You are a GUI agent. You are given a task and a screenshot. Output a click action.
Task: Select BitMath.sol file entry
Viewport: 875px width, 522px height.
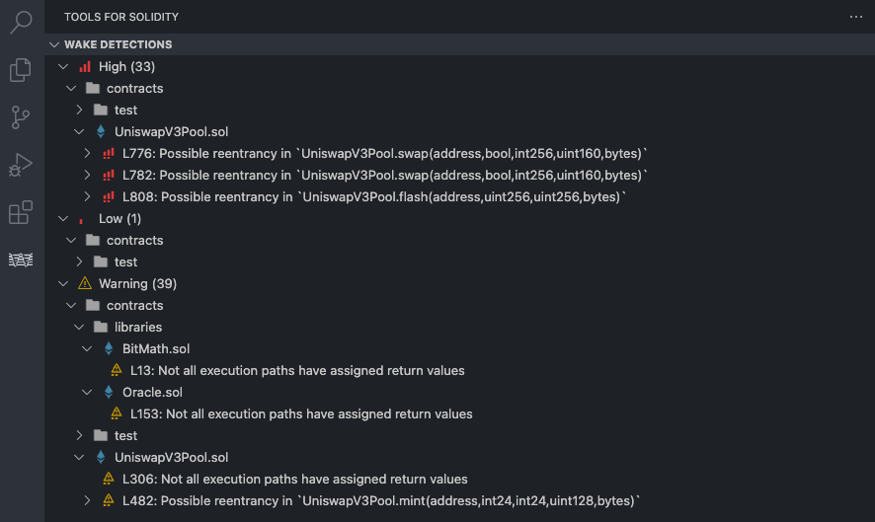click(x=156, y=348)
